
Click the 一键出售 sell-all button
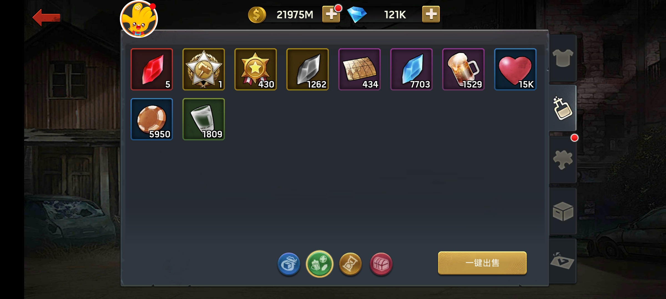tap(482, 263)
